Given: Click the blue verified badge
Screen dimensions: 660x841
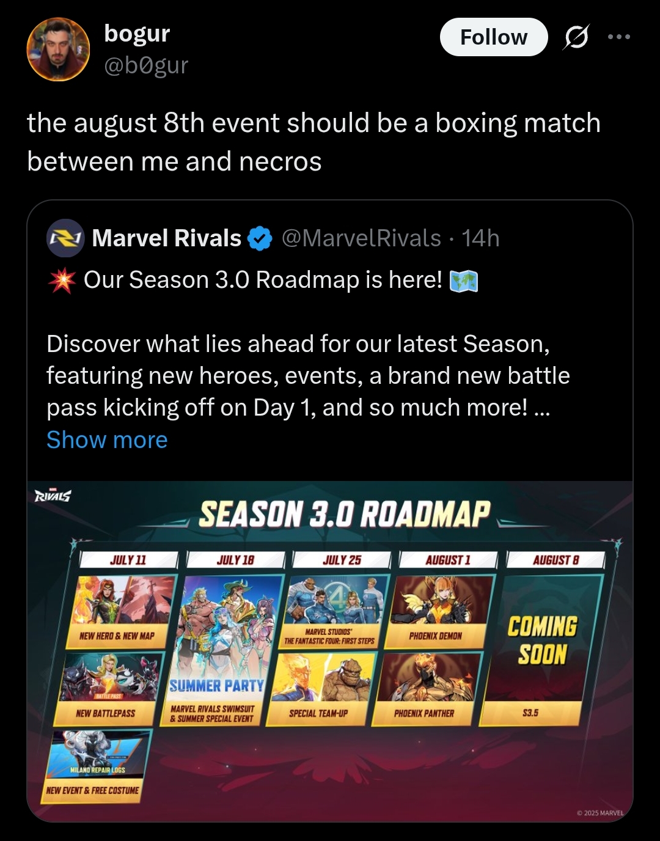Looking at the screenshot, I should click(x=260, y=238).
